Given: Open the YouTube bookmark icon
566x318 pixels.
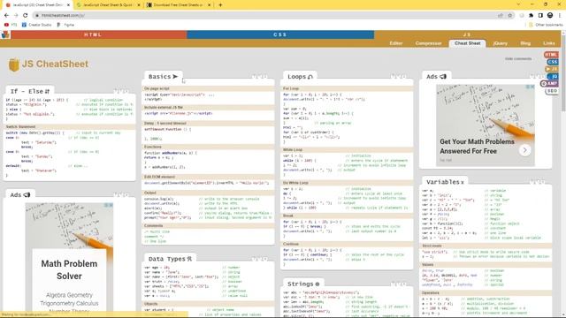Looking at the screenshot, I should (6, 25).
